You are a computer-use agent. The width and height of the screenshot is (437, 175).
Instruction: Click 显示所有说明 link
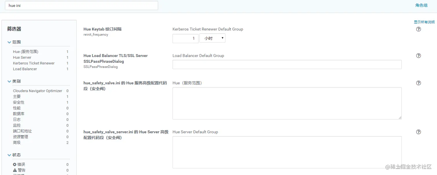pyautogui.click(x=424, y=22)
